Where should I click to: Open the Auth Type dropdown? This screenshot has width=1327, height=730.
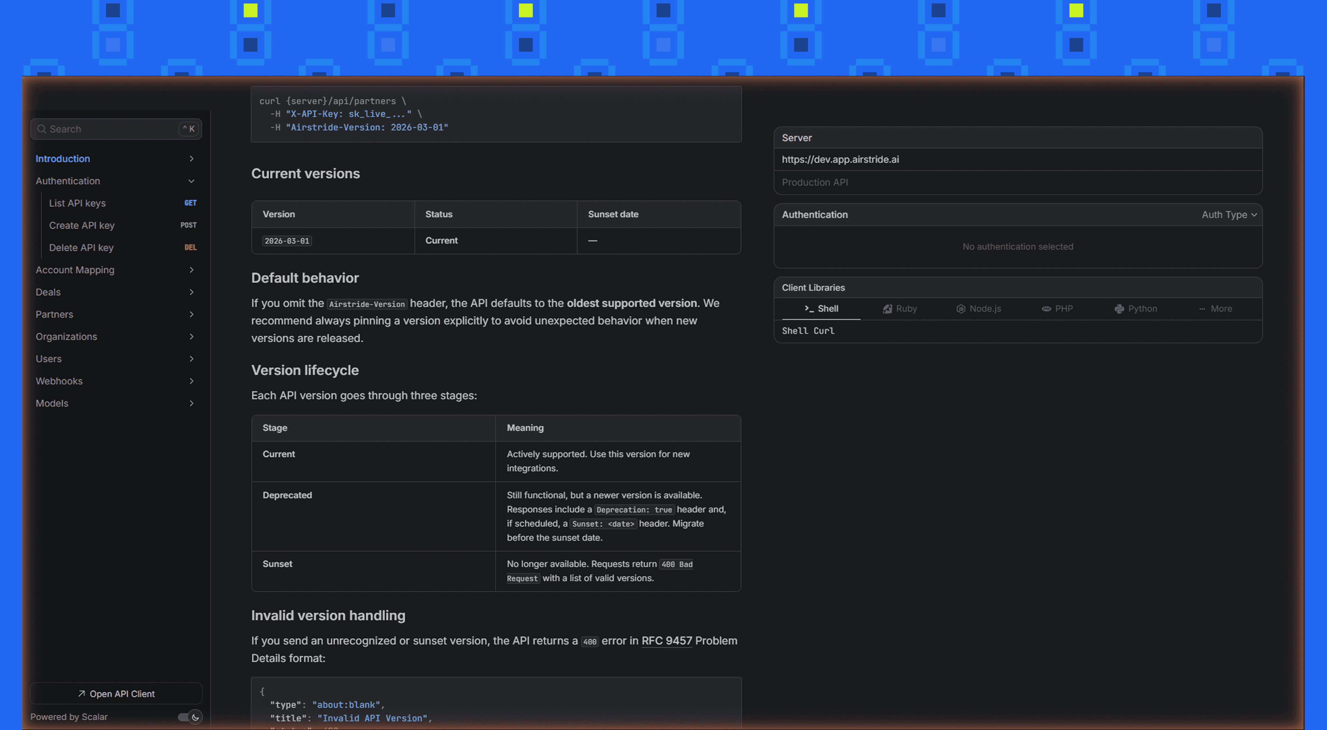[x=1229, y=214]
